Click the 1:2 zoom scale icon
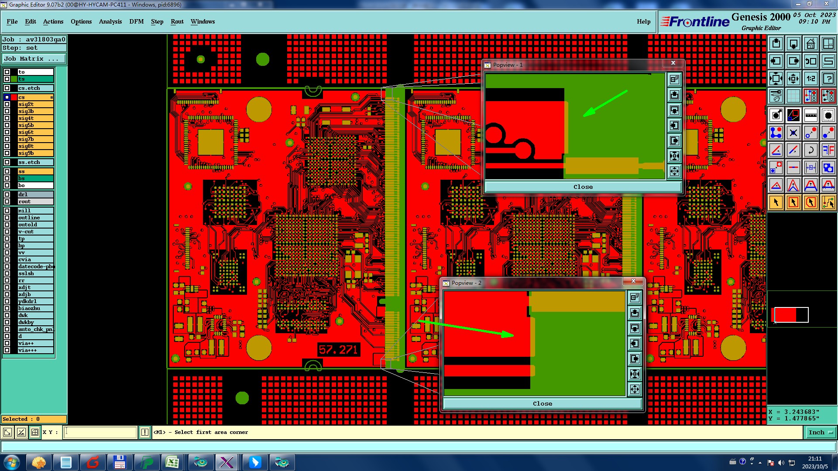Image resolution: width=838 pixels, height=471 pixels. point(811,78)
